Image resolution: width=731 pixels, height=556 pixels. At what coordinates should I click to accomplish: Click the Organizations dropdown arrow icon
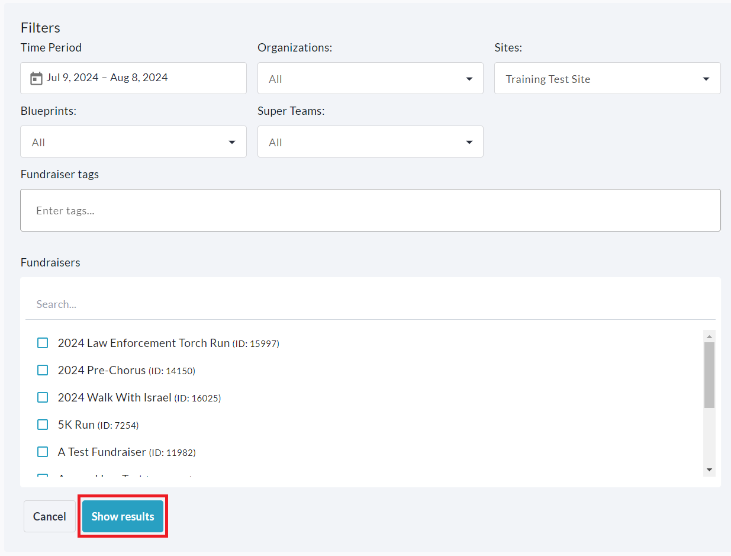pyautogui.click(x=469, y=79)
